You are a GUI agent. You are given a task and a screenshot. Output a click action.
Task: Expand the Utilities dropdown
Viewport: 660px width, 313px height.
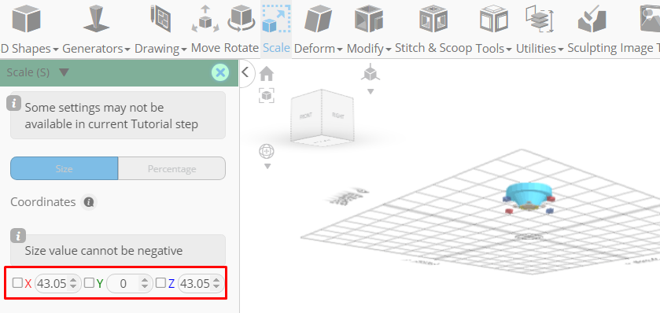(561, 50)
